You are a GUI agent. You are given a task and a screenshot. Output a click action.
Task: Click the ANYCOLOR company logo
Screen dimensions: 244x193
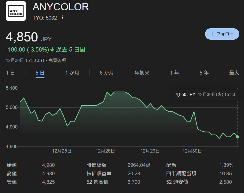16,11
